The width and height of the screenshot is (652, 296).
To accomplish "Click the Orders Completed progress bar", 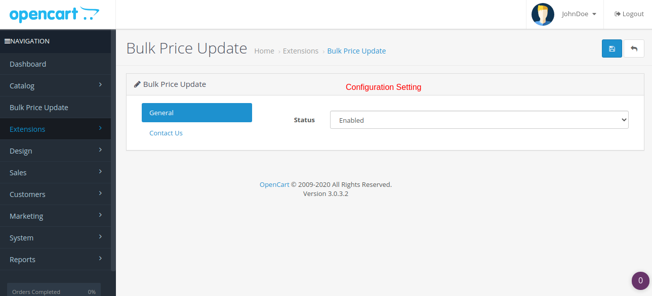I will point(53,291).
